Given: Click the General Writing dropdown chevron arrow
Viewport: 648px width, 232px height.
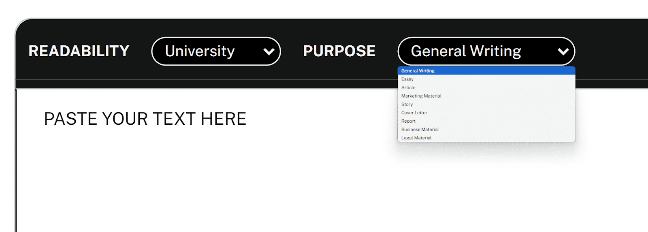Looking at the screenshot, I should pyautogui.click(x=563, y=51).
